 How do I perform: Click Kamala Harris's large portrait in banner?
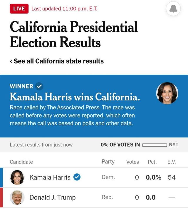pyautogui.click(x=167, y=93)
